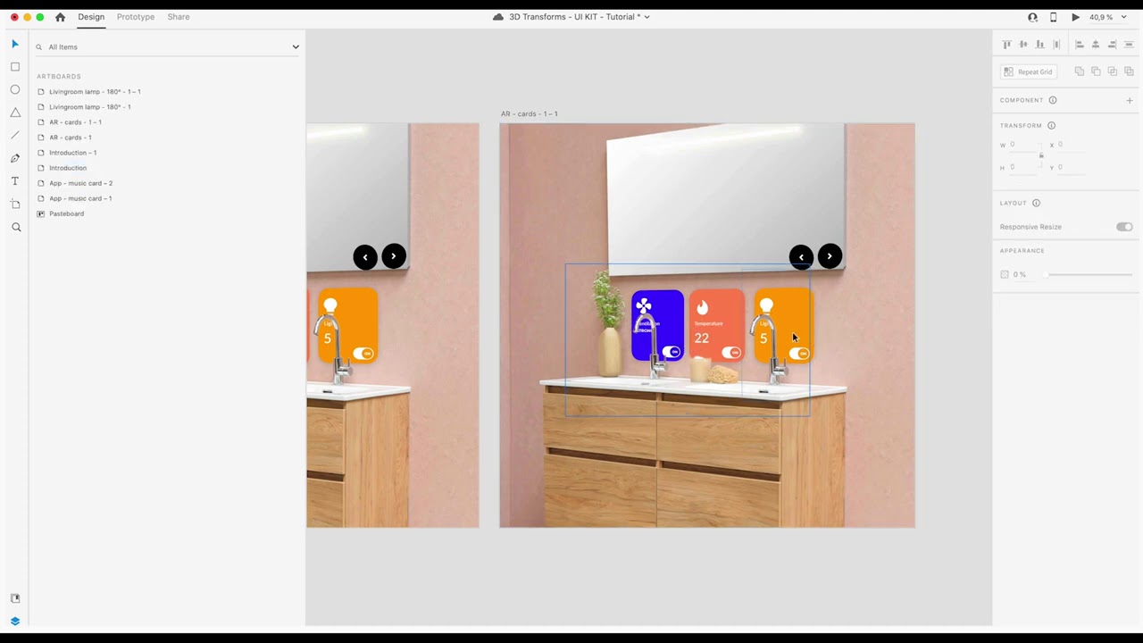The height and width of the screenshot is (643, 1143).
Task: Flip the toggle on the right orange card
Action: click(x=798, y=353)
